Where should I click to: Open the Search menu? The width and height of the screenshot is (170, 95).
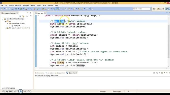coord(32,6)
